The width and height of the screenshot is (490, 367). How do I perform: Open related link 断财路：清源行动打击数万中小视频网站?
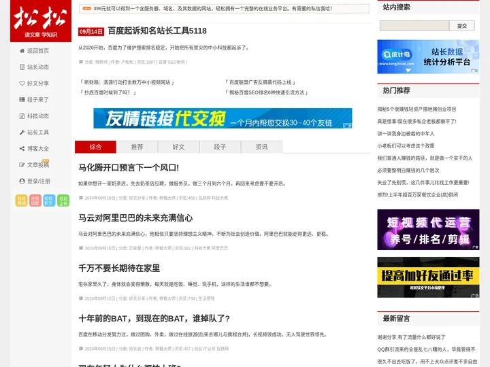pos(127,82)
